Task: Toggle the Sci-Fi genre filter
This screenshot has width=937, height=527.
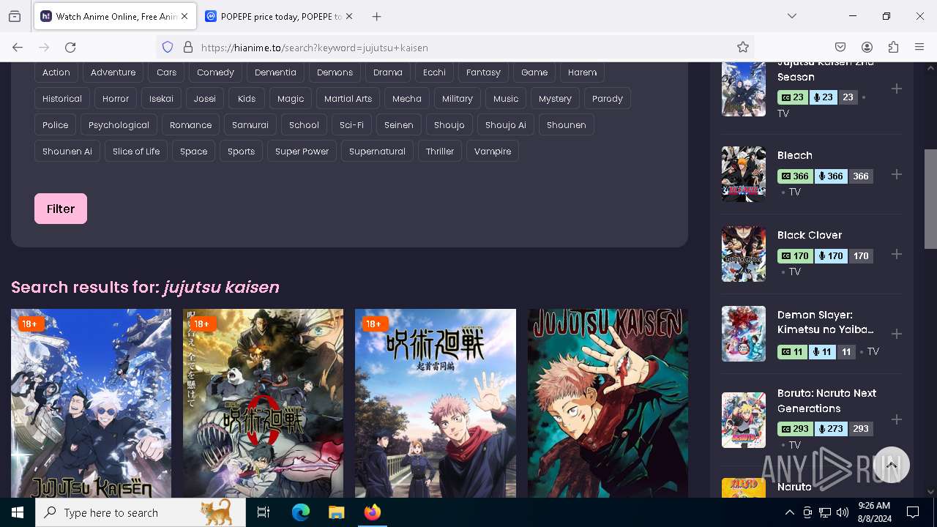Action: [351, 125]
